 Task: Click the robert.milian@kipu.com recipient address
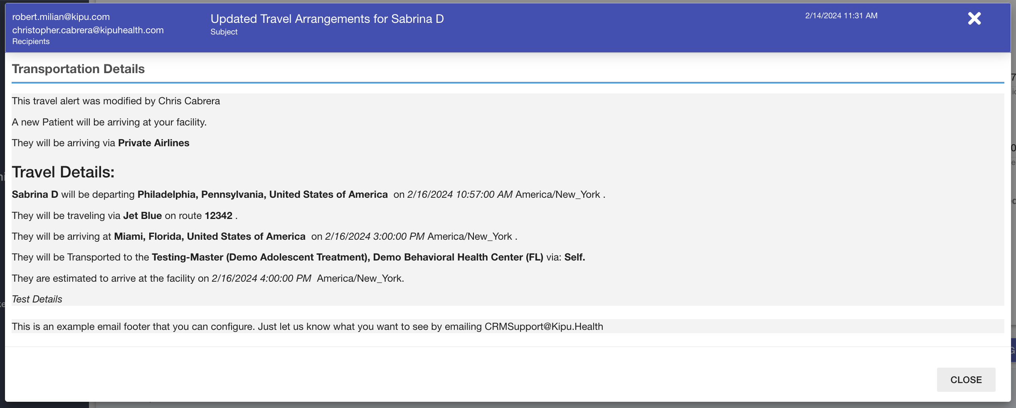(x=61, y=17)
